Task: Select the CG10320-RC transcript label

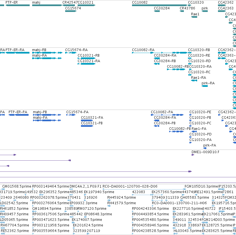Action: coord(199,72)
